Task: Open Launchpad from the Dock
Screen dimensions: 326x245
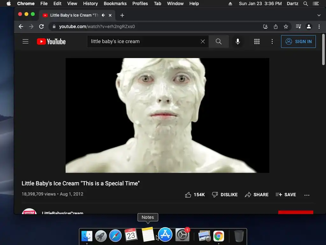Action: (101, 236)
